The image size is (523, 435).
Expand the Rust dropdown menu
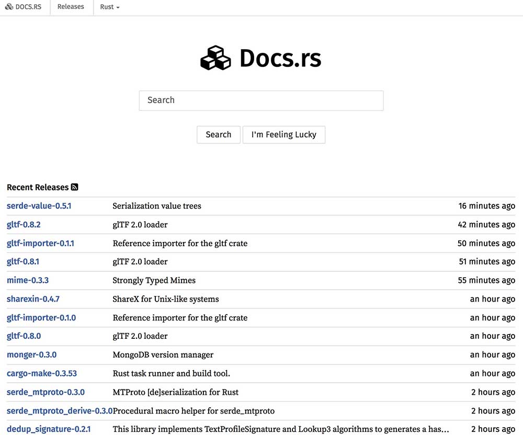[x=110, y=7]
